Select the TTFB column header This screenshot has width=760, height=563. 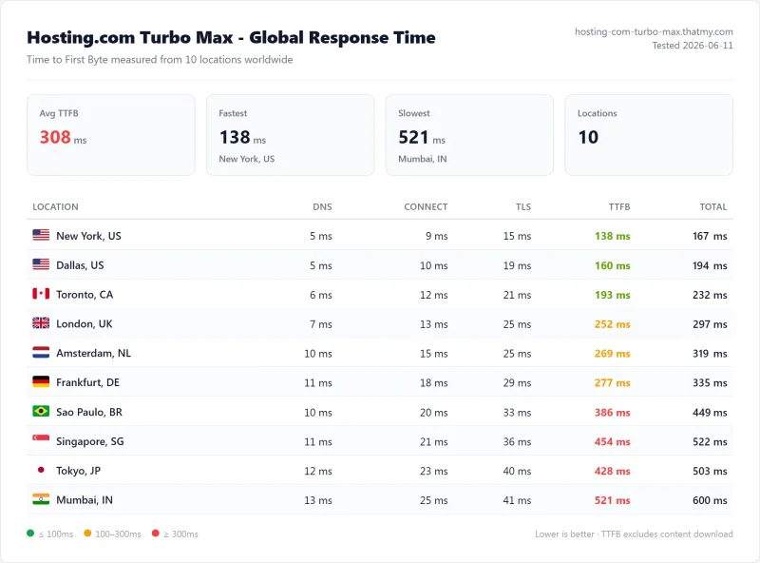619,206
